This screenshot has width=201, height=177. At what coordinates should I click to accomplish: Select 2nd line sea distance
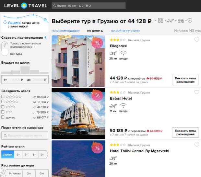[29, 173]
